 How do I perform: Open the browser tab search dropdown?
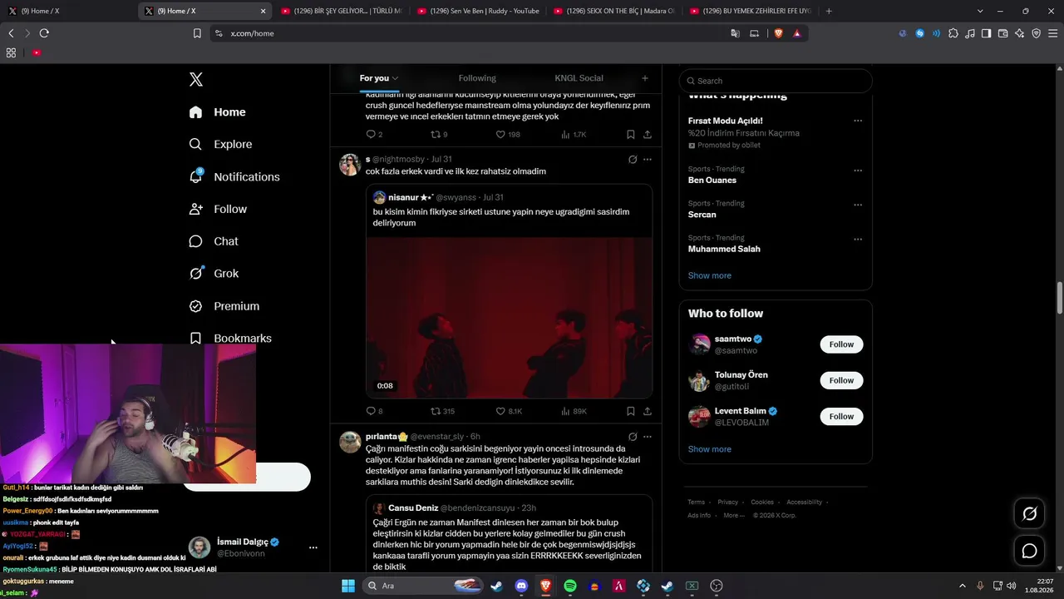pyautogui.click(x=980, y=11)
